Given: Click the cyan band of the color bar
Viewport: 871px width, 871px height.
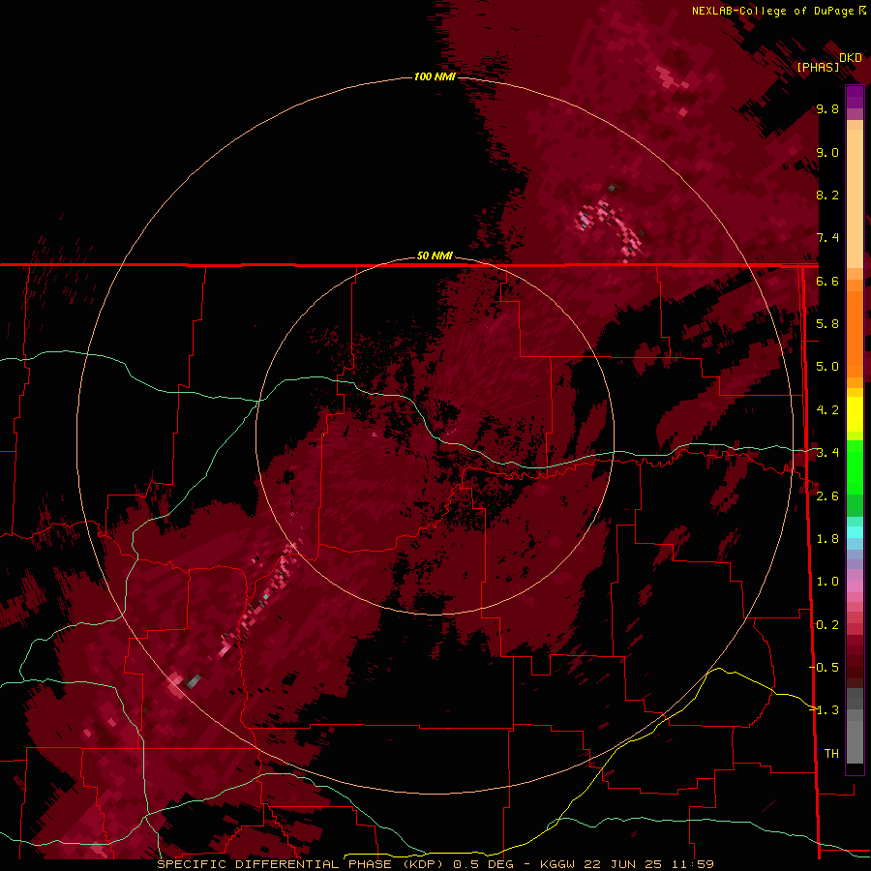Looking at the screenshot, I should pos(855,532).
